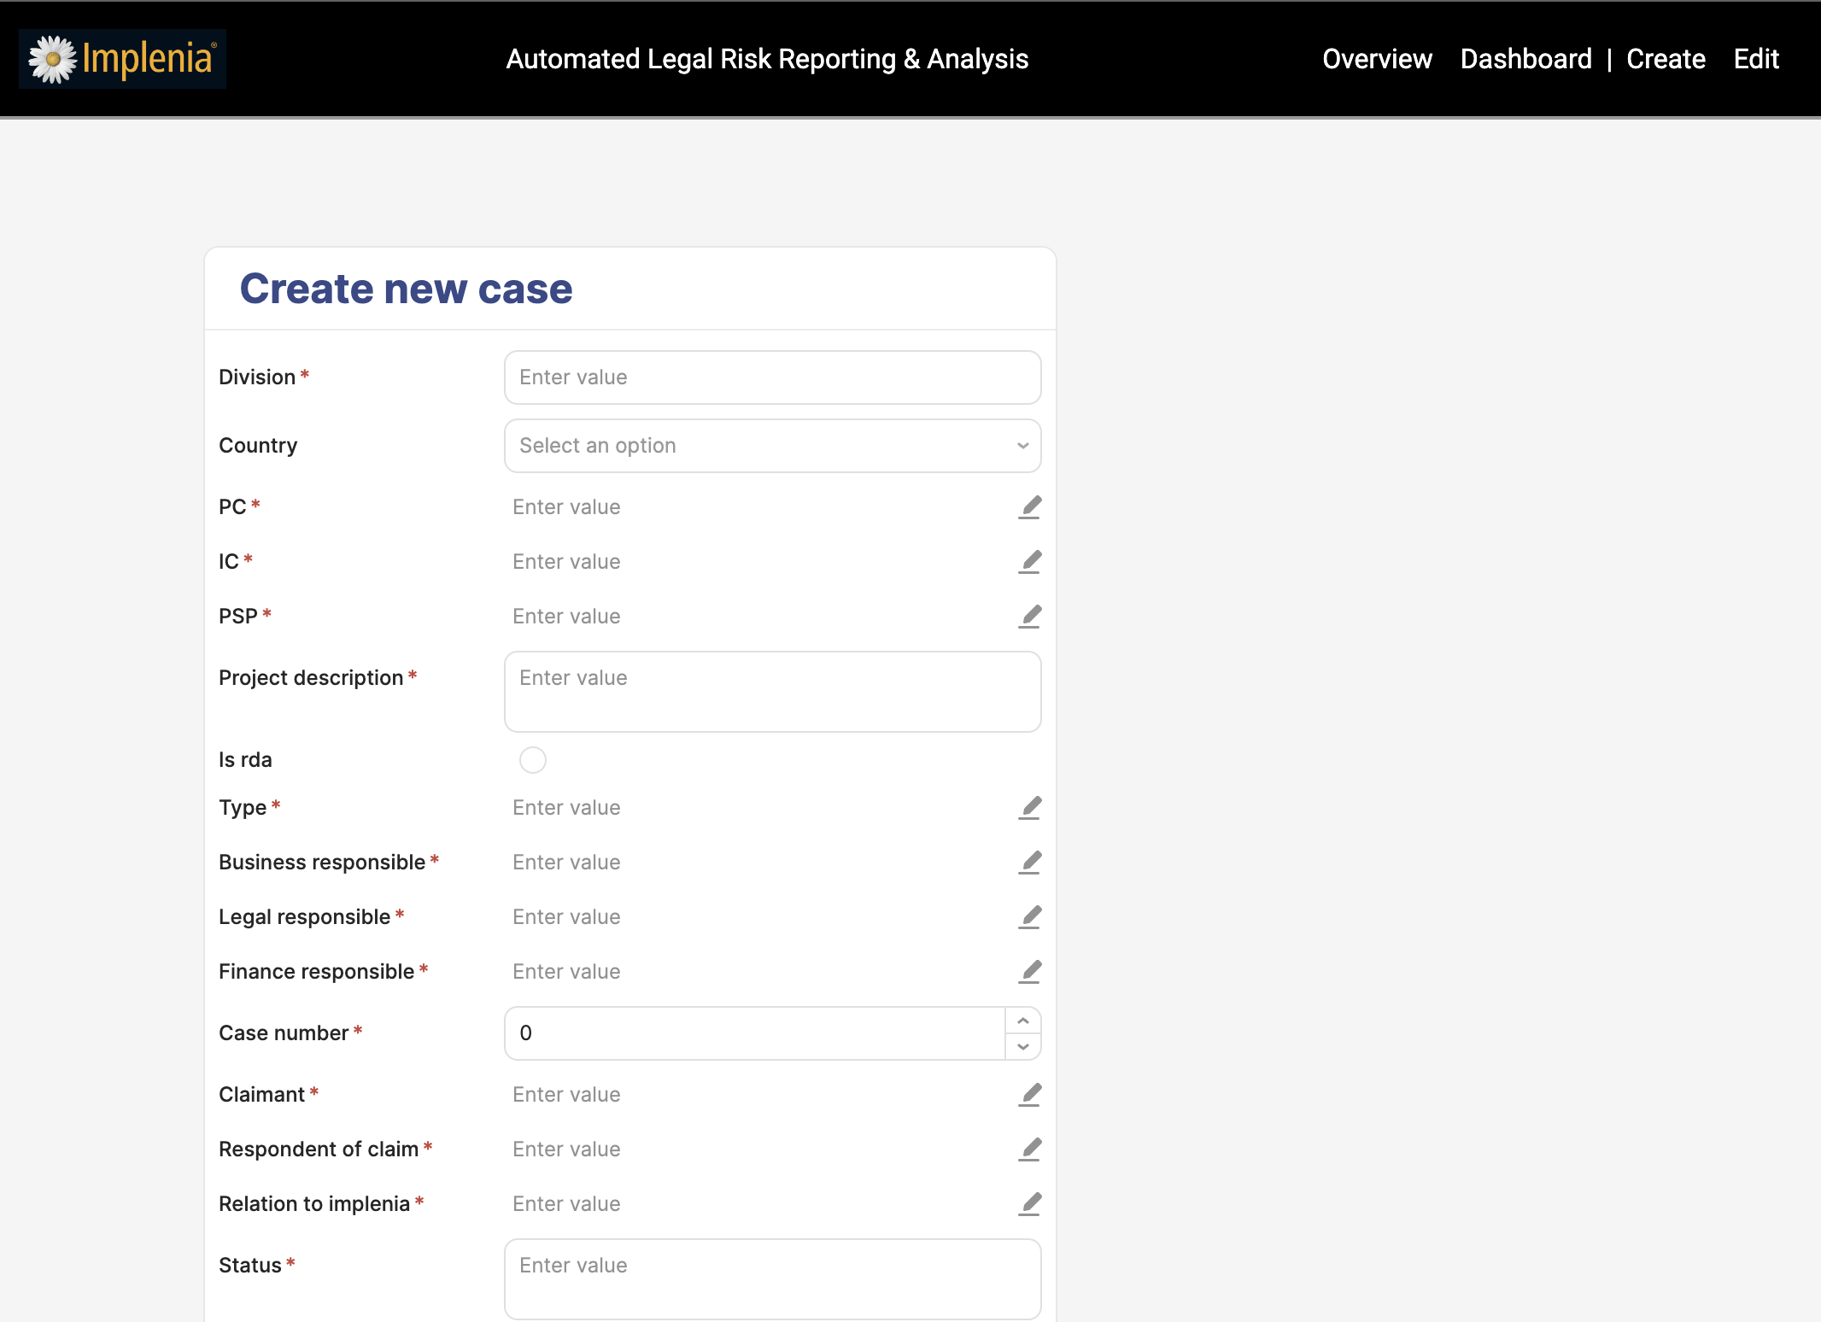Go to Dashboard in navigation
1821x1322 pixels.
(1525, 59)
